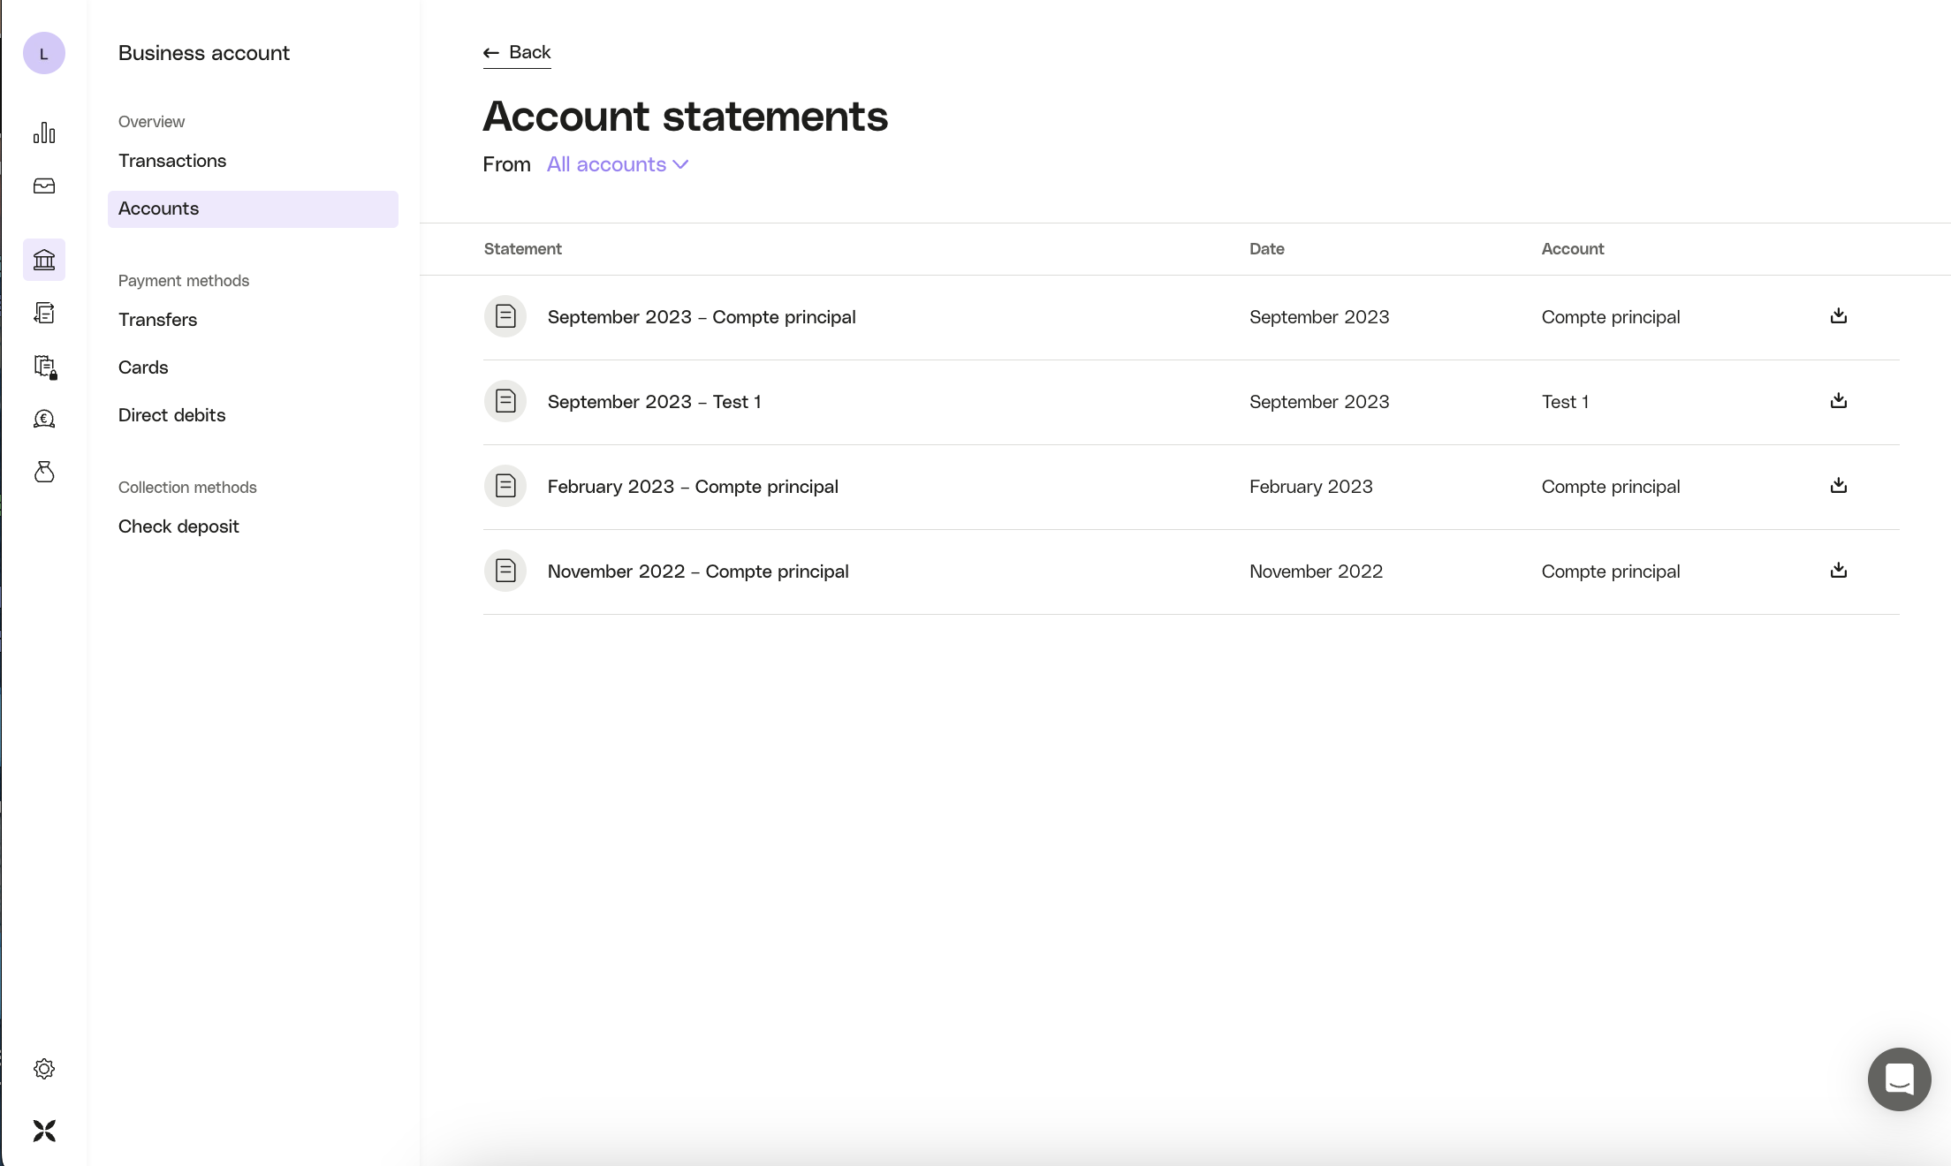Open the chat support bubble
This screenshot has width=1951, height=1166.
click(1898, 1079)
